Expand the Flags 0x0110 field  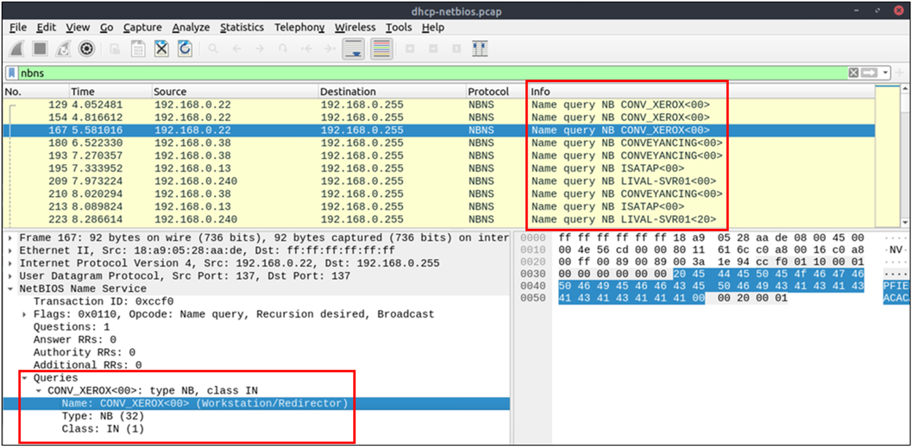coord(24,314)
